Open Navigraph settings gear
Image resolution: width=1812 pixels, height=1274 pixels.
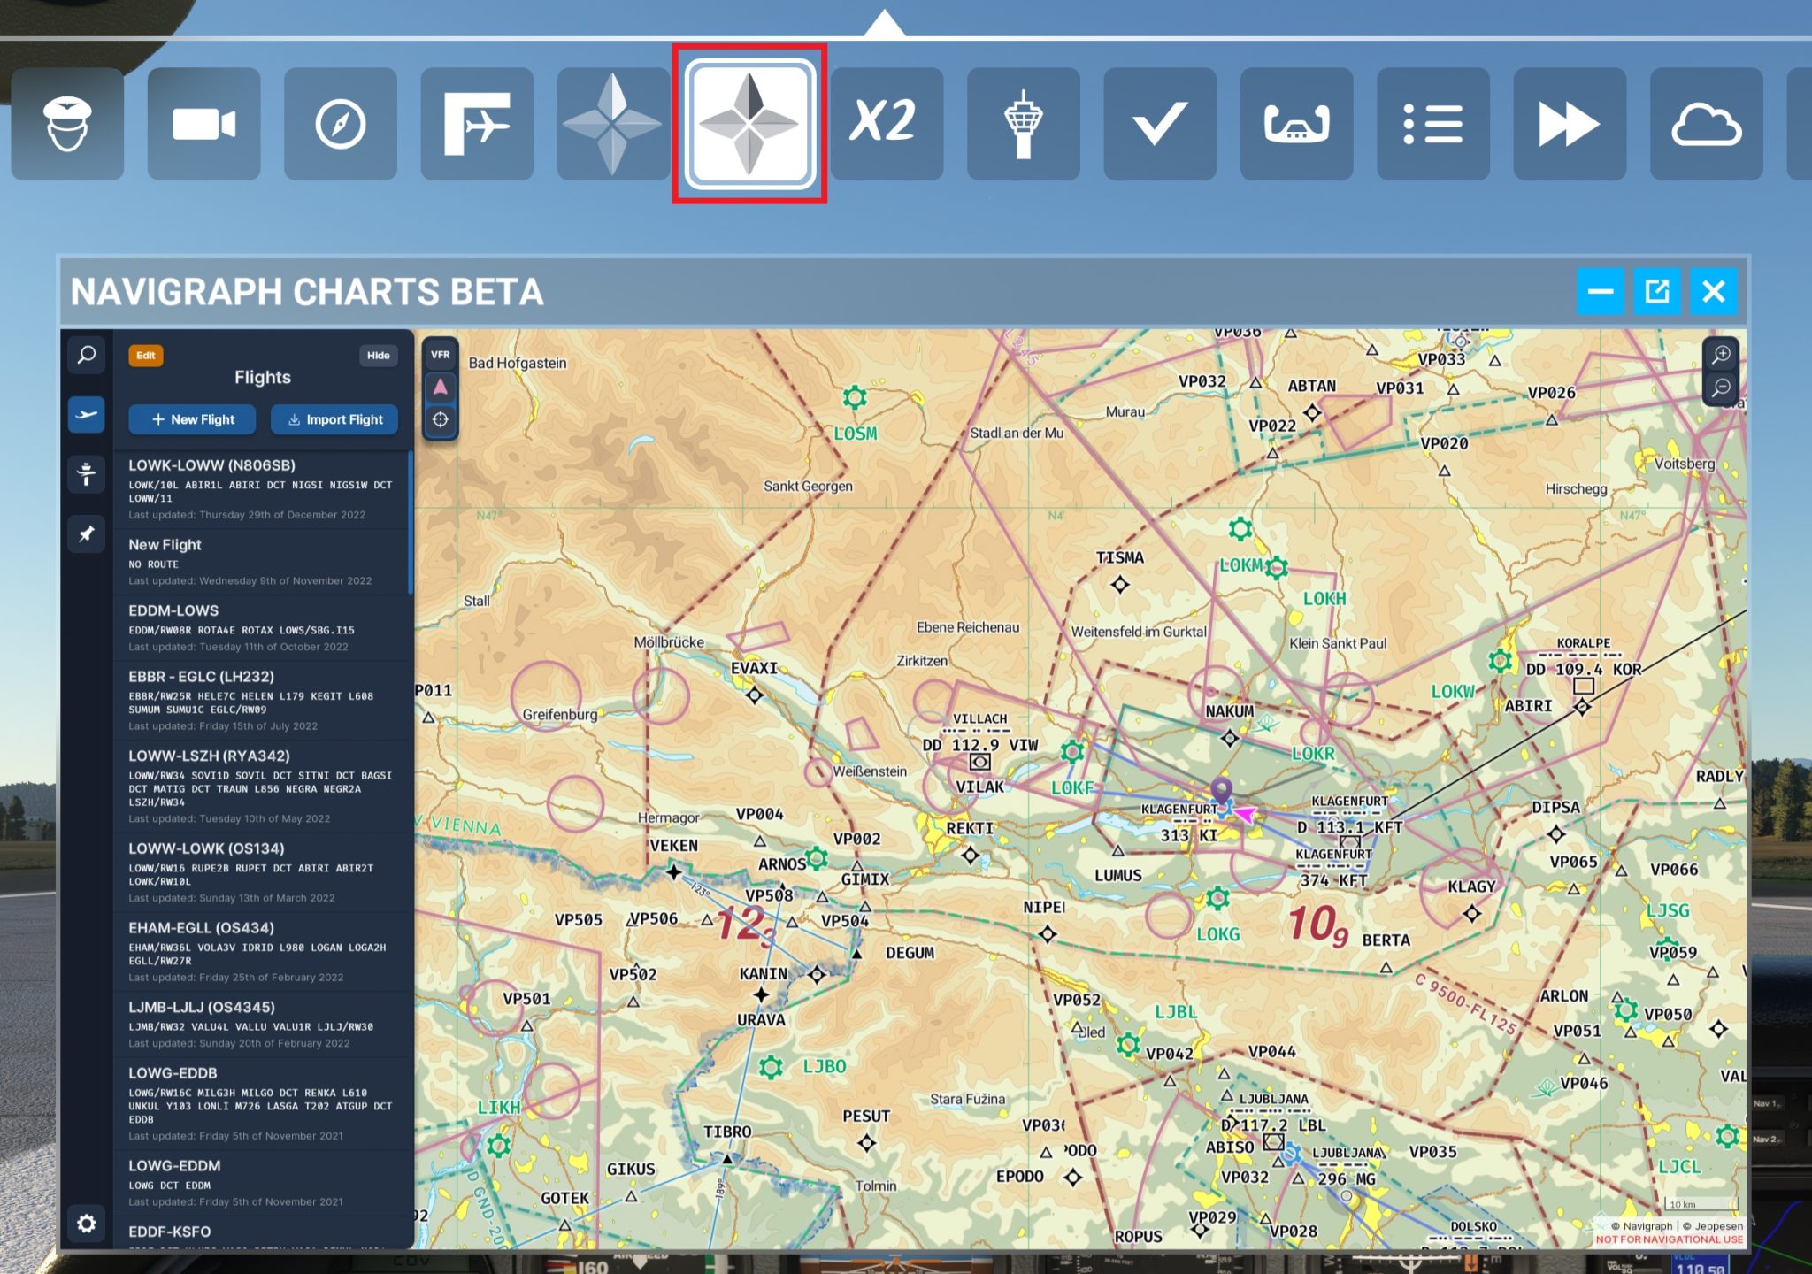87,1224
